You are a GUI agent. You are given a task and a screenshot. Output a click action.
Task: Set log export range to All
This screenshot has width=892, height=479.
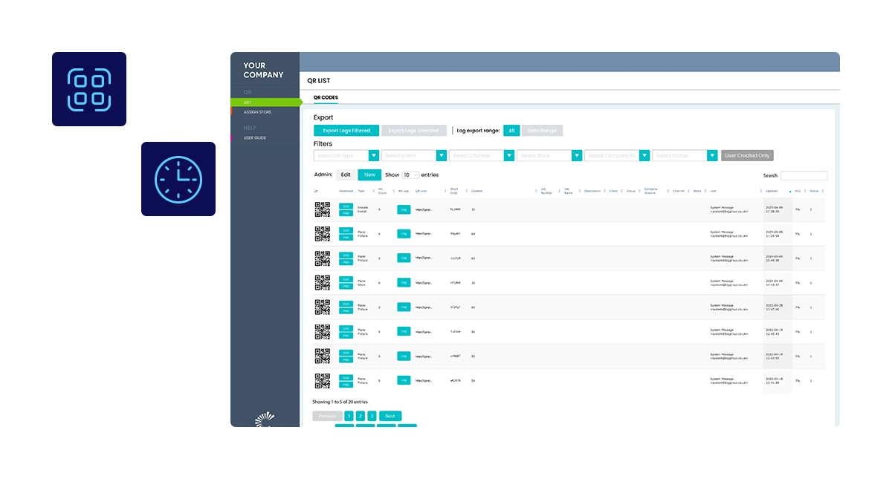[511, 131]
